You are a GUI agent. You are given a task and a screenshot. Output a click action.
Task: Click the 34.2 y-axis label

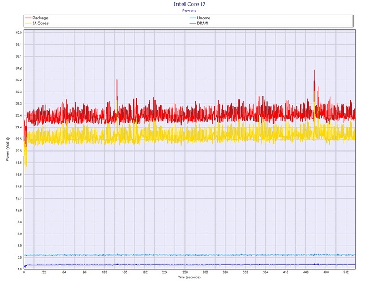pyautogui.click(x=19, y=68)
